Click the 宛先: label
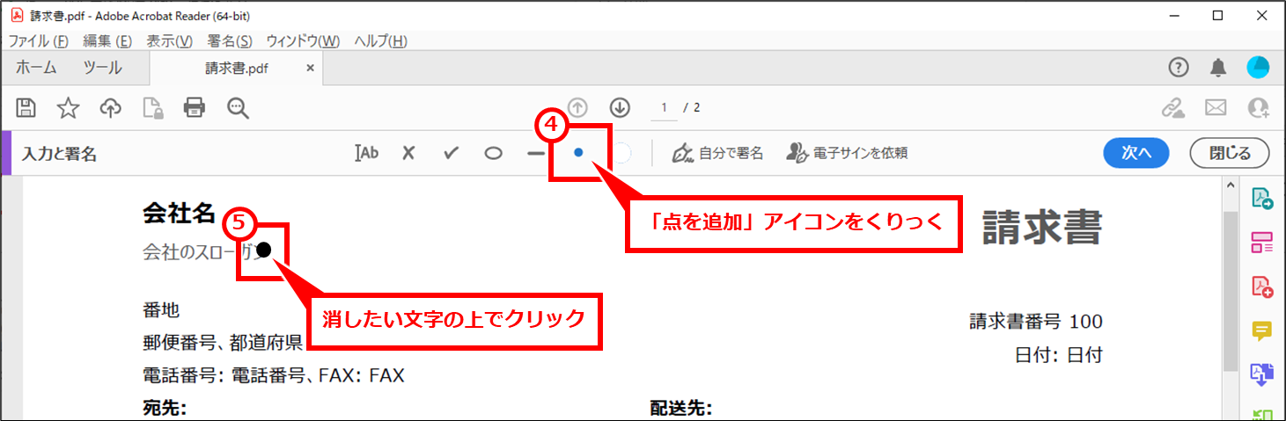The height and width of the screenshot is (421, 1286). (165, 409)
